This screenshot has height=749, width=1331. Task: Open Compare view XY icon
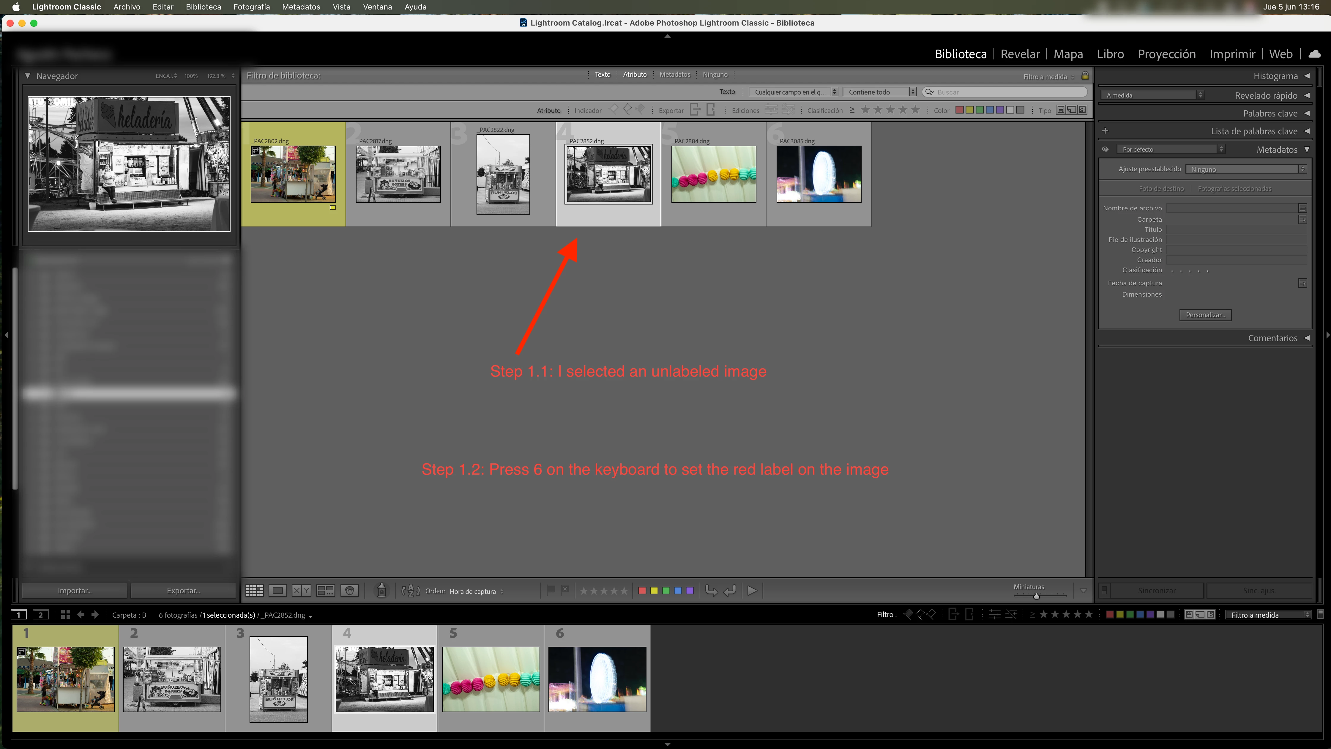pos(301,590)
